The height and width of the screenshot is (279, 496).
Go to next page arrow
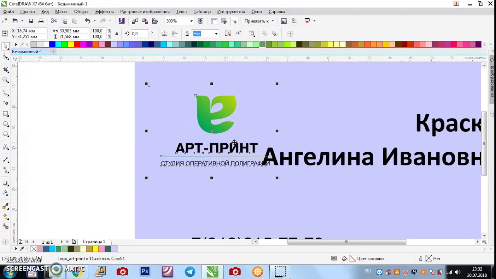[x=62, y=242]
